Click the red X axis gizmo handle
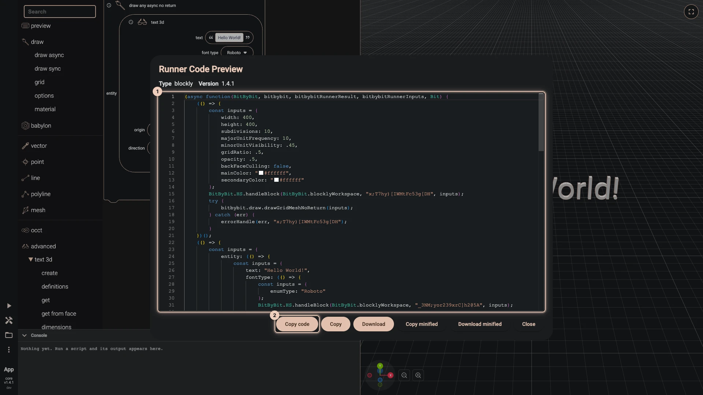The height and width of the screenshot is (395, 703). 390,375
